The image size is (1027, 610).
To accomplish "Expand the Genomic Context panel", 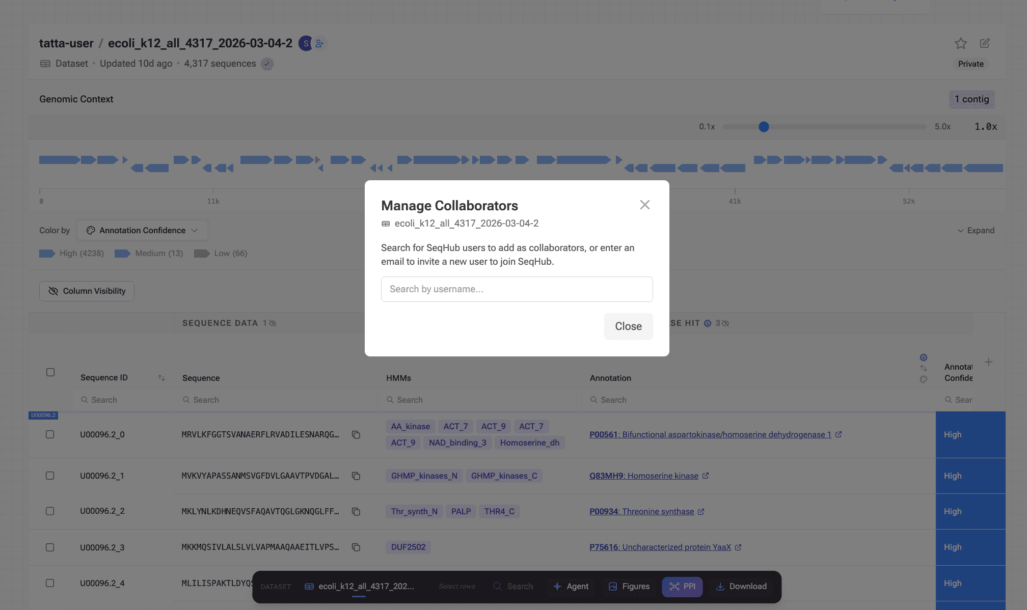I will [976, 230].
